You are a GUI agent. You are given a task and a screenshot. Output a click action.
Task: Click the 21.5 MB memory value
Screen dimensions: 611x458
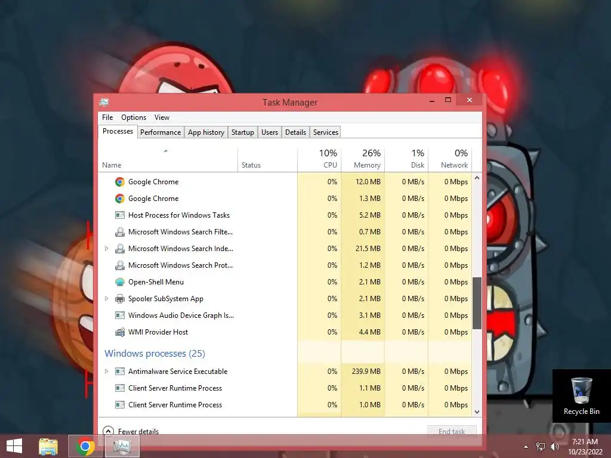pos(368,249)
